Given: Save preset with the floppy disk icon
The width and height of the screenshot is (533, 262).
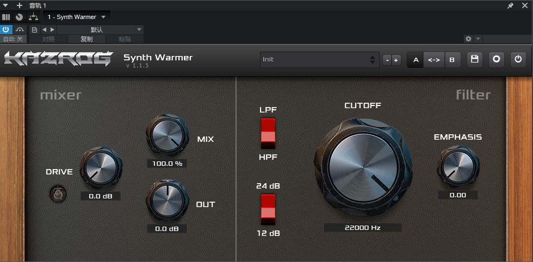Looking at the screenshot, I should tap(474, 59).
